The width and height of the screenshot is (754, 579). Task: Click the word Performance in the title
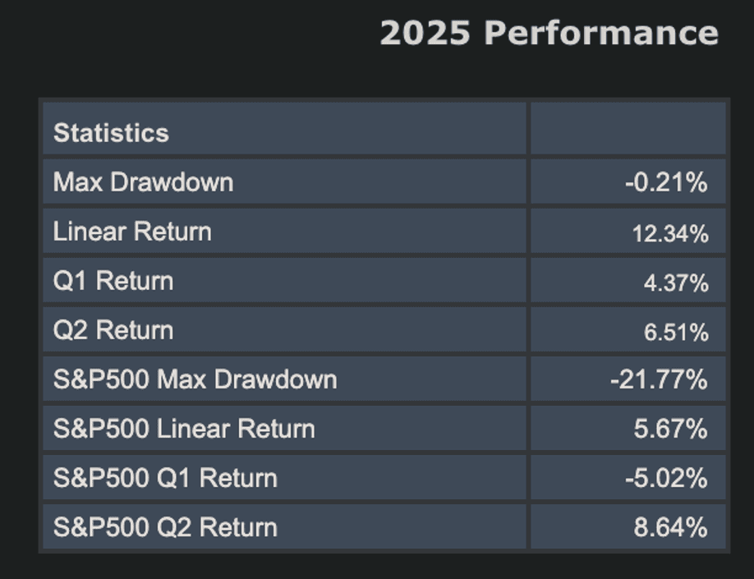(601, 34)
